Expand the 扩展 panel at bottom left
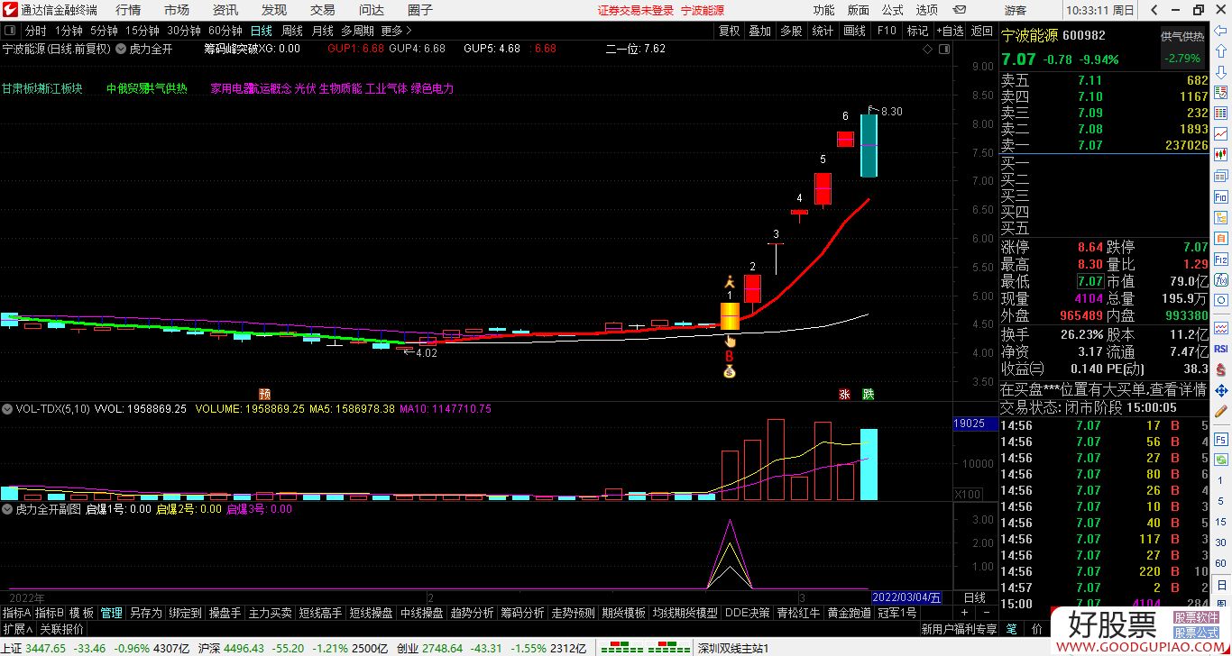This screenshot has width=1232, height=656. pyautogui.click(x=17, y=629)
